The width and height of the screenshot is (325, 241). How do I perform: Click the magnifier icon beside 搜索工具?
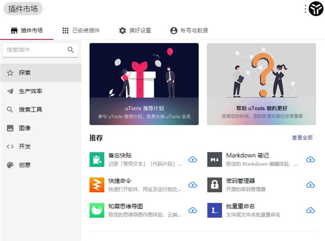click(x=10, y=109)
